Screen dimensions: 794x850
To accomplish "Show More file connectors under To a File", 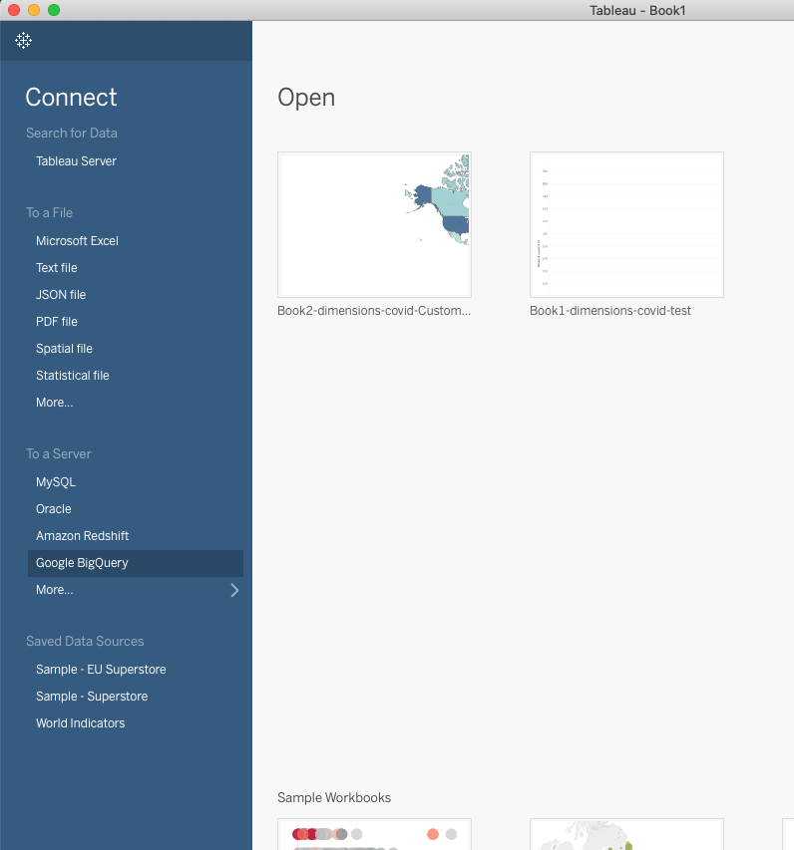I will [x=54, y=403].
